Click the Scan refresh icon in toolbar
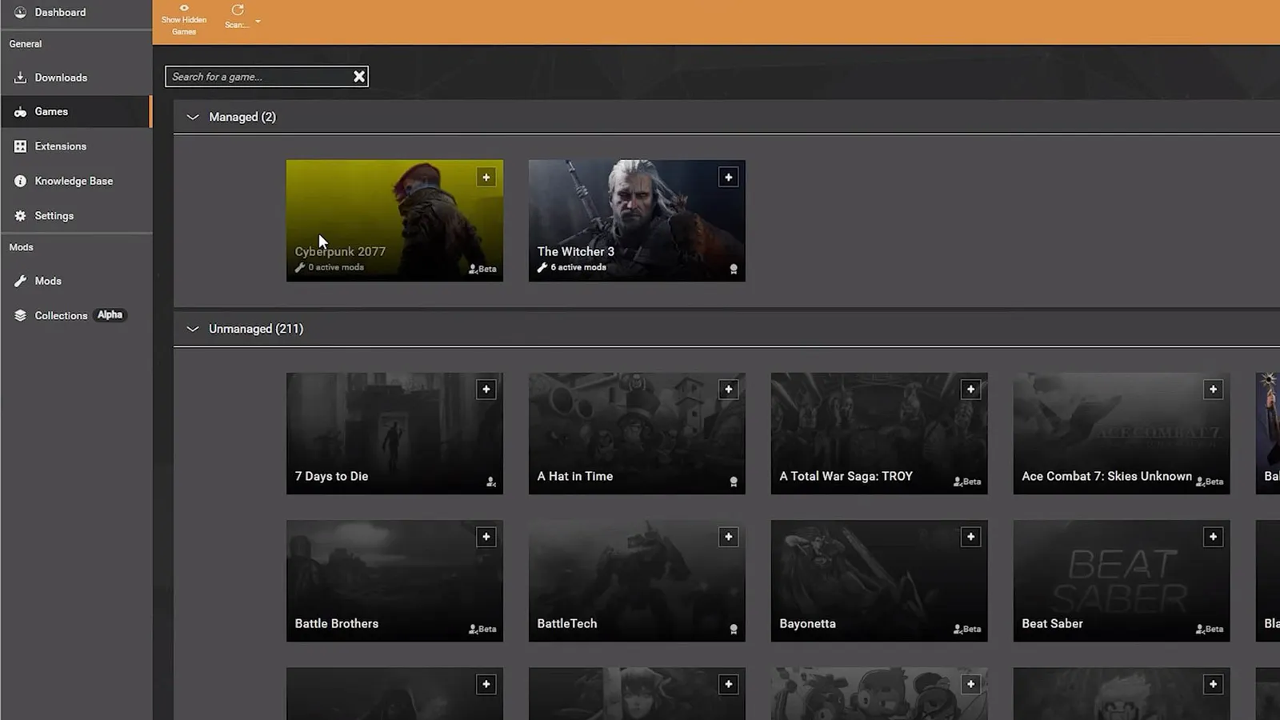 [238, 10]
